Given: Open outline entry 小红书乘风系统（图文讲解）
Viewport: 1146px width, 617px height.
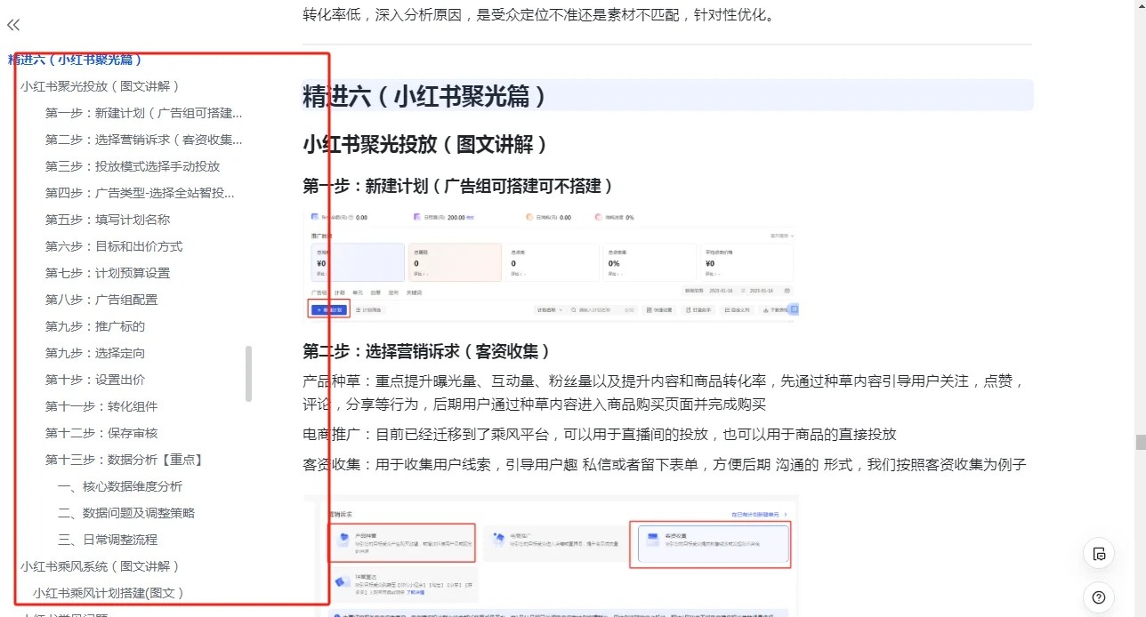Looking at the screenshot, I should pos(100,566).
